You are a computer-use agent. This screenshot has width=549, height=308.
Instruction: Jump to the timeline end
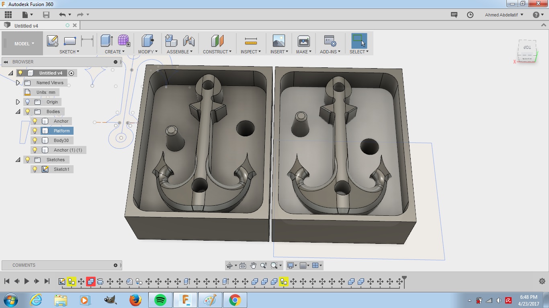pos(47,282)
